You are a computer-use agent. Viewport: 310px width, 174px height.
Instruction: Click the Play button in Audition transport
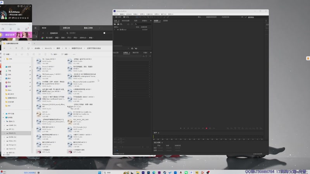[x=184, y=128]
